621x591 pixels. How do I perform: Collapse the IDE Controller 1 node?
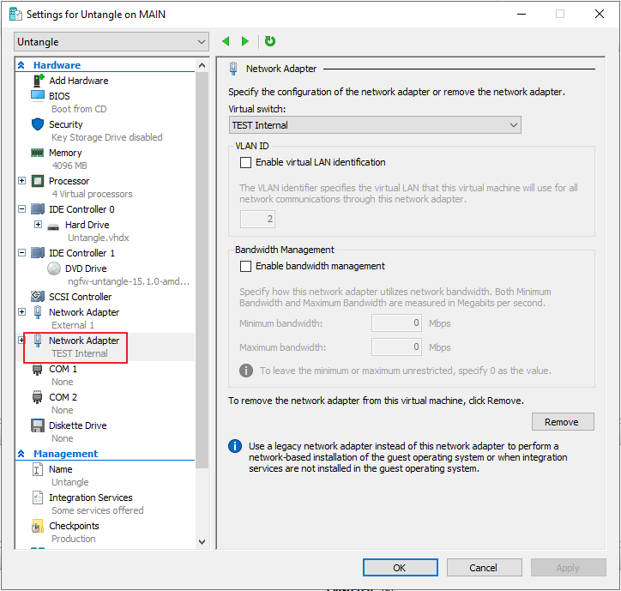click(x=21, y=252)
